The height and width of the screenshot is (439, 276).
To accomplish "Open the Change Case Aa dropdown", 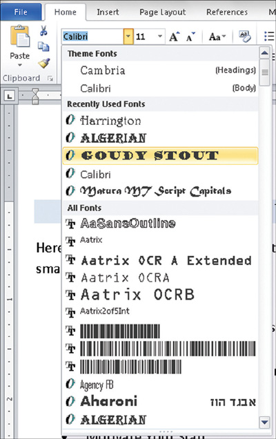I will pos(217,37).
